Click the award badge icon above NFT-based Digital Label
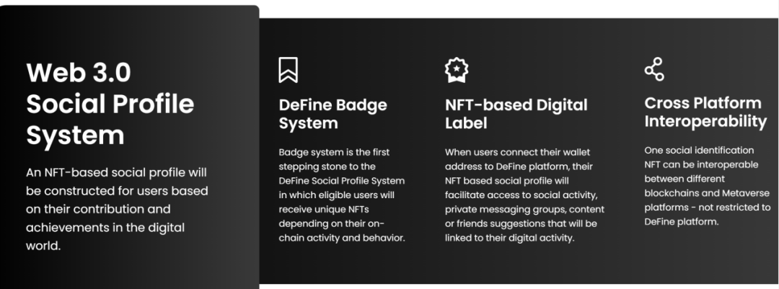The image size is (779, 289). point(457,70)
